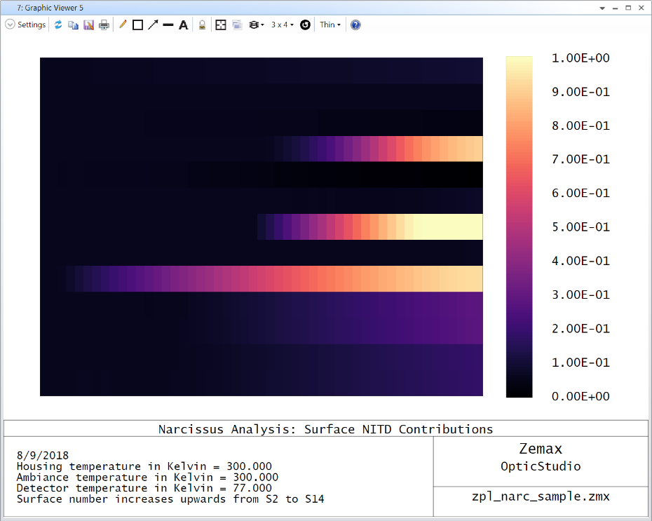Click the Refresh/Update icon in toolbar
Screen dimensions: 652x521
pos(58,25)
